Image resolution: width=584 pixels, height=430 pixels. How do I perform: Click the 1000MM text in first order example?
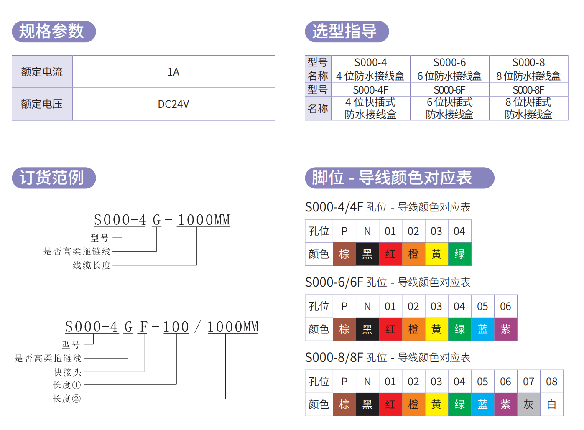pos(204,220)
